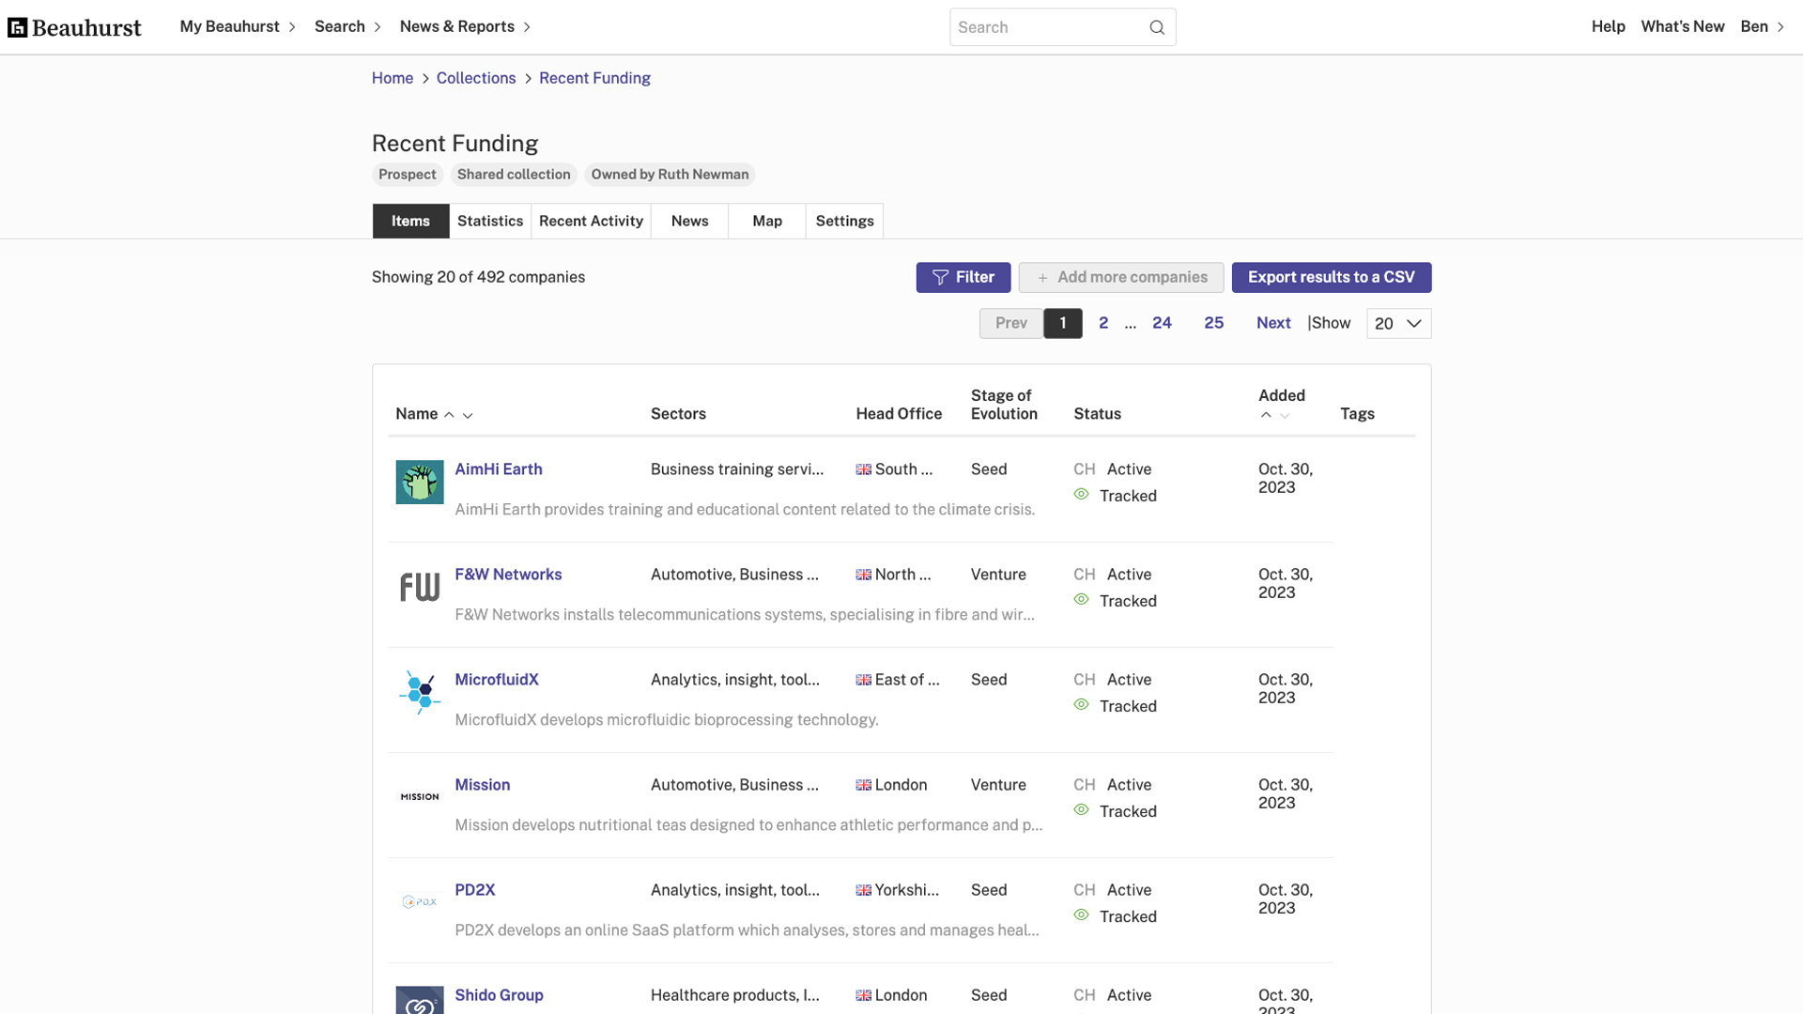
Task: Click Add more companies button
Action: [x=1121, y=277]
